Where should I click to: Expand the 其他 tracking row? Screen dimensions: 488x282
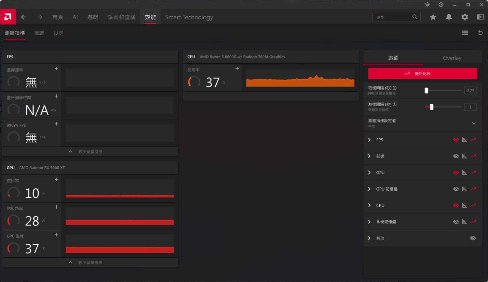click(369, 238)
